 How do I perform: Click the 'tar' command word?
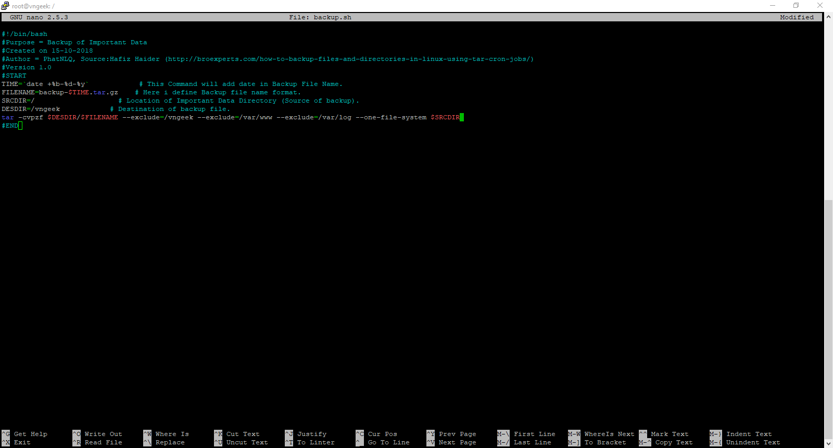[x=8, y=117]
